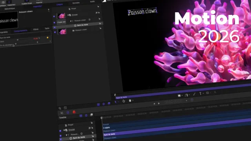Click the lock icon beside the Poisson clown inspector title
This screenshot has width=251, height=141.
49,10
